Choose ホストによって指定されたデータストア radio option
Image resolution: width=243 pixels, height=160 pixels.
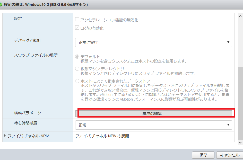[77, 81]
